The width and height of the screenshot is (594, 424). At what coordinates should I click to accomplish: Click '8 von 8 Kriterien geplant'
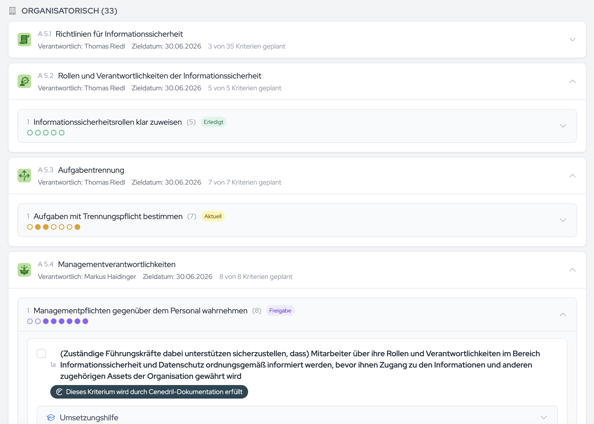pos(256,277)
